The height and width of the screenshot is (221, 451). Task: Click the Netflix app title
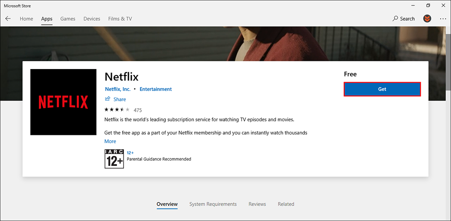pos(122,77)
